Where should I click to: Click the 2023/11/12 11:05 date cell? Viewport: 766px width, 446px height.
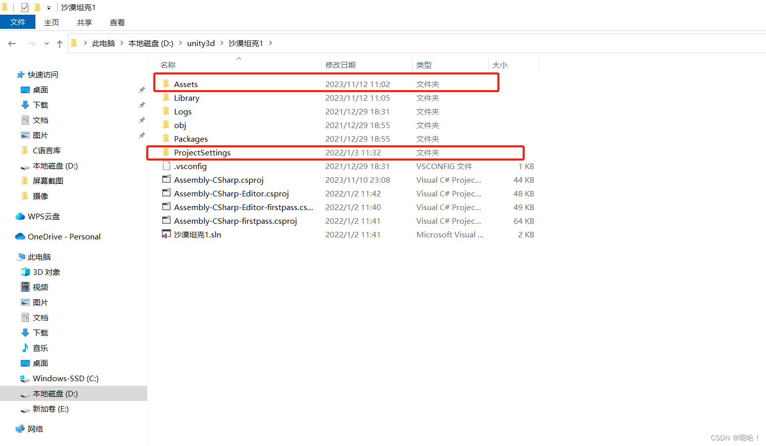coord(358,98)
